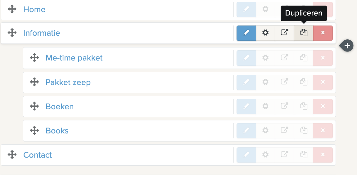
Task: Open settings gear for Books page
Action: coord(265,131)
